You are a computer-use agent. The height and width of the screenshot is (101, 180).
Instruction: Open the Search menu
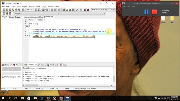point(13,7)
